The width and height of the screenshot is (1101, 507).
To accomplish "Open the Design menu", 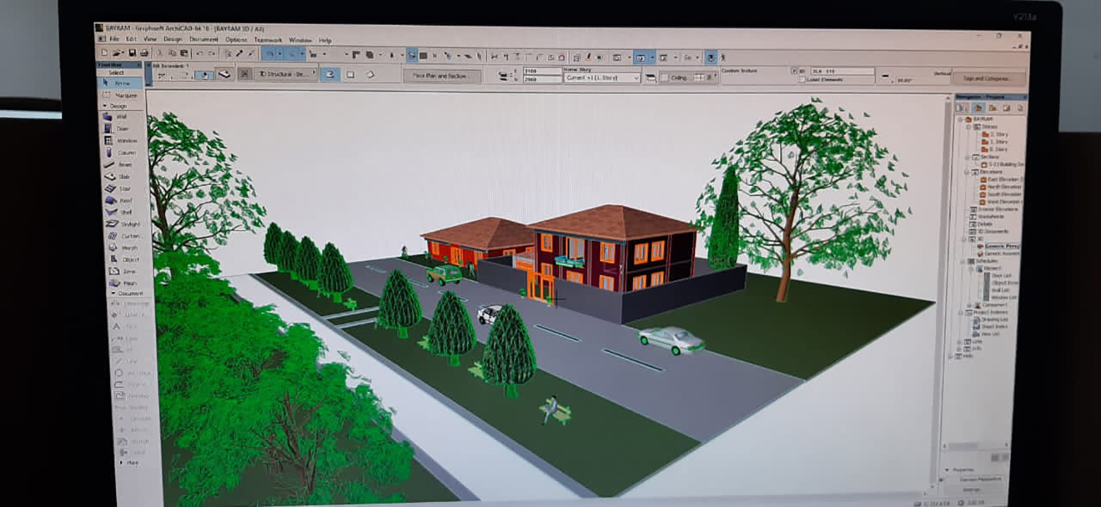I will pyautogui.click(x=172, y=39).
